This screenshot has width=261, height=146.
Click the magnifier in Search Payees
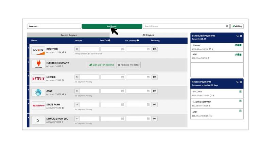click(x=227, y=26)
